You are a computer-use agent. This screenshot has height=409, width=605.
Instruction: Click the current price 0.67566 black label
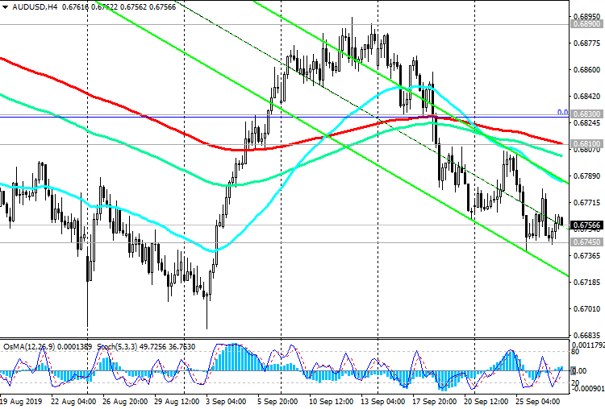pos(587,225)
